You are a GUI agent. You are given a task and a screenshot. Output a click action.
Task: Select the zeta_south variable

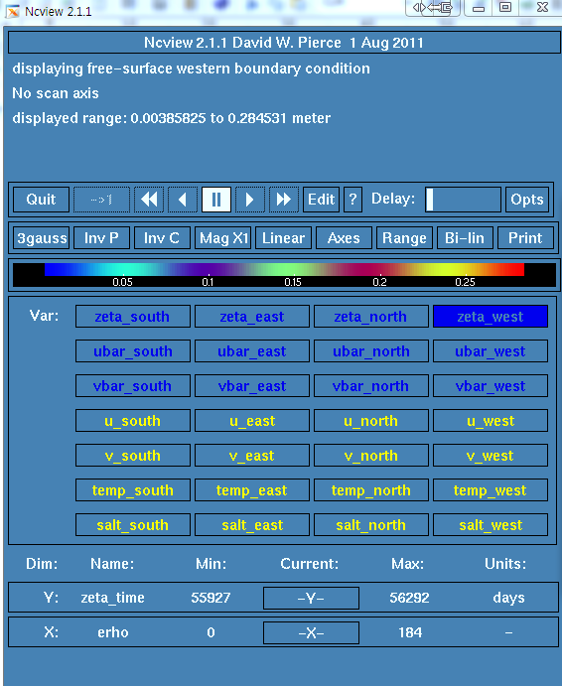click(x=133, y=317)
